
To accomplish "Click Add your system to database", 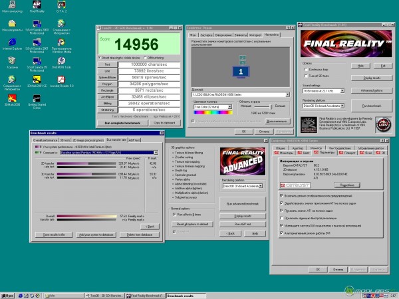I will click(96, 235).
